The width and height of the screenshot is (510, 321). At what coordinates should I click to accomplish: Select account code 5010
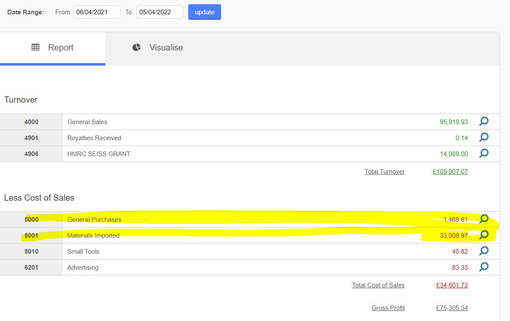(31, 252)
